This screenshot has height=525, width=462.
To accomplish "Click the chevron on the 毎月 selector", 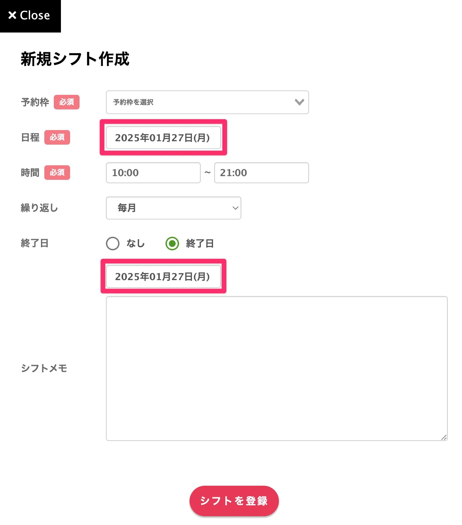I will [x=235, y=208].
